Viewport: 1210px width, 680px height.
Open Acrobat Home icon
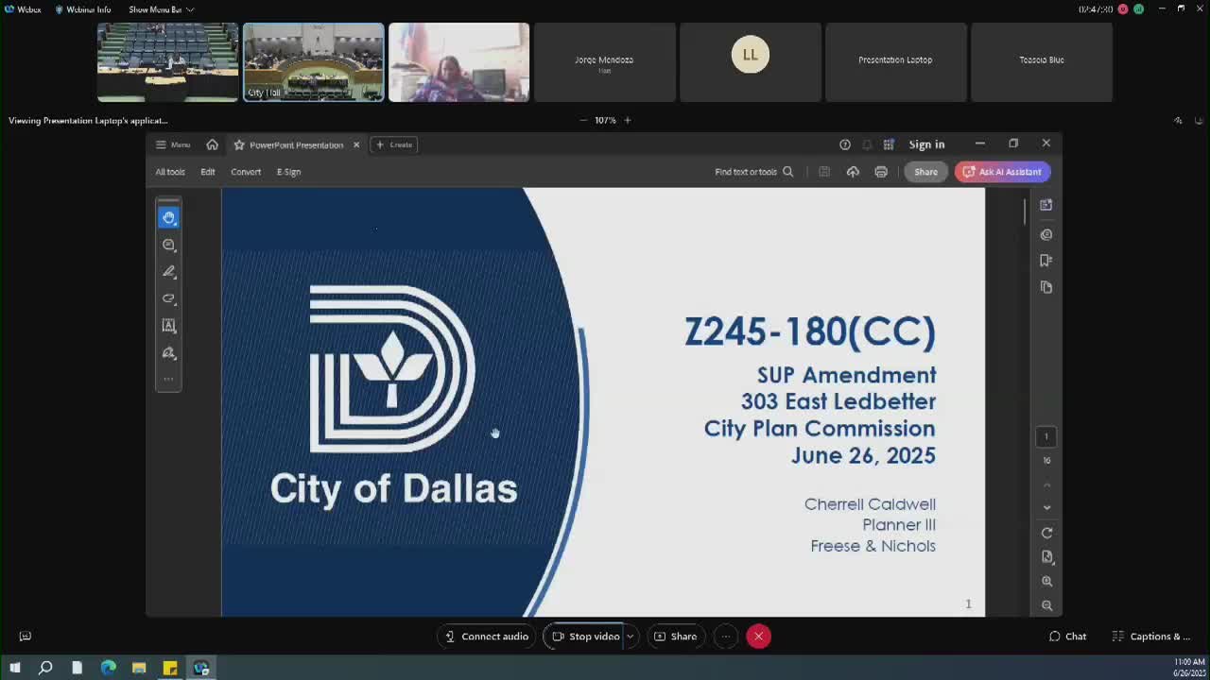212,144
